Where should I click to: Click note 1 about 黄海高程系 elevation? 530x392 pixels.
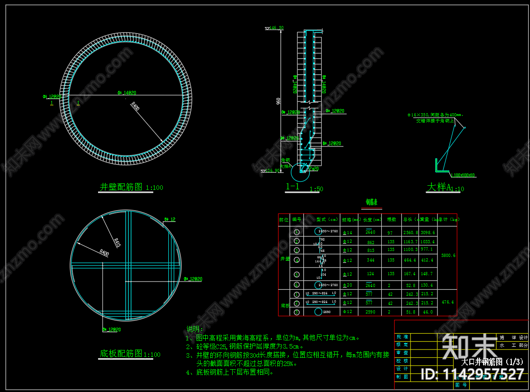(272, 338)
